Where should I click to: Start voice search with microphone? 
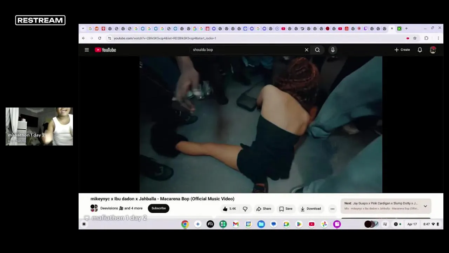pyautogui.click(x=333, y=50)
